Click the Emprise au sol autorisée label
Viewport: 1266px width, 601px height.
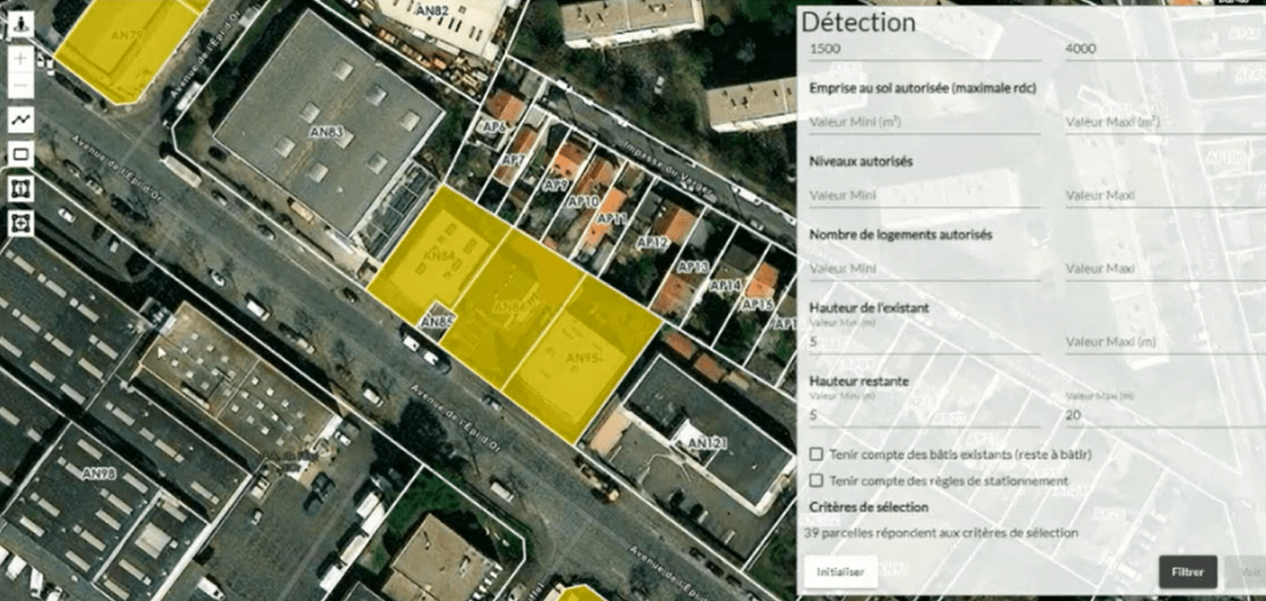coord(923,88)
